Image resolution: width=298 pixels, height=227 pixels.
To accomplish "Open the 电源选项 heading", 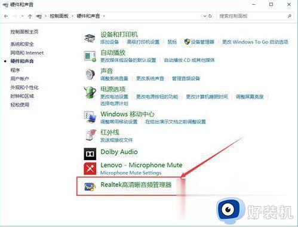I will pos(113,89).
